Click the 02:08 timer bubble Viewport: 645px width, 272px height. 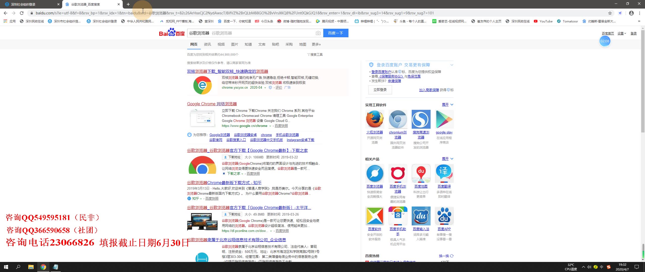tap(605, 41)
